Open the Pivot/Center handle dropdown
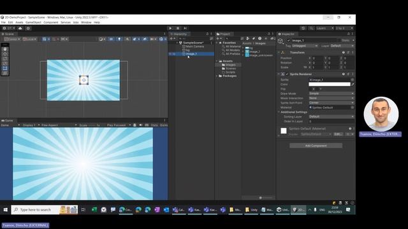Image resolution: width=408 pixels, height=229 pixels. point(12,39)
